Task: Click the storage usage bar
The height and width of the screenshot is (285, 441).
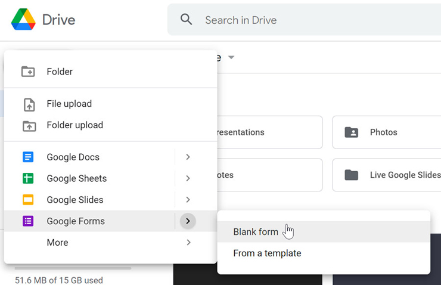Action: (x=73, y=268)
